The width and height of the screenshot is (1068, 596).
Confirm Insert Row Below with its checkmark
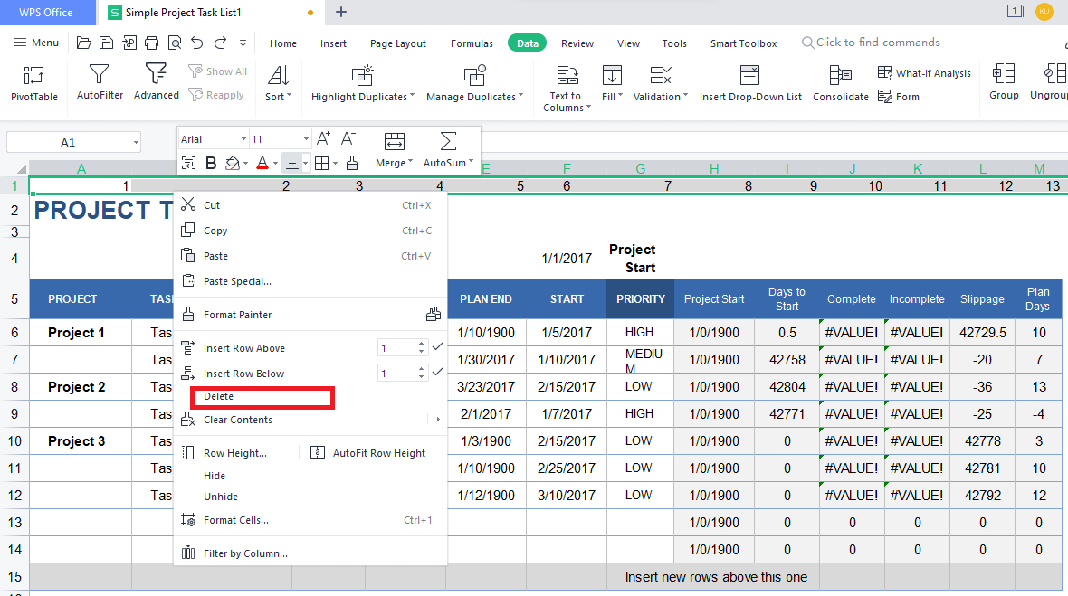(x=438, y=373)
